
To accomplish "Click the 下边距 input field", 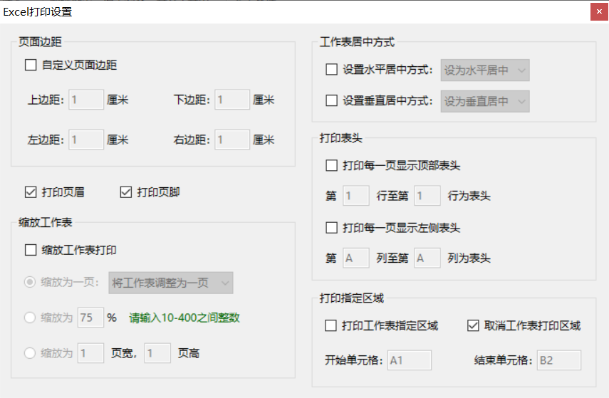I will click(x=232, y=100).
